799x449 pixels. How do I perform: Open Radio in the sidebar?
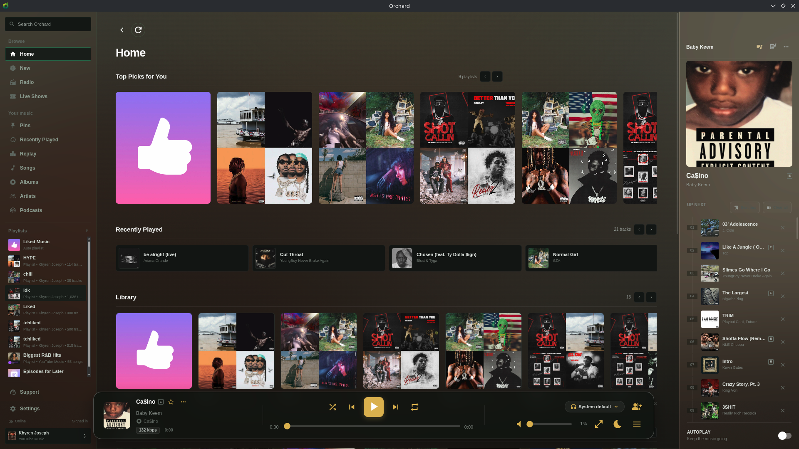point(48,82)
